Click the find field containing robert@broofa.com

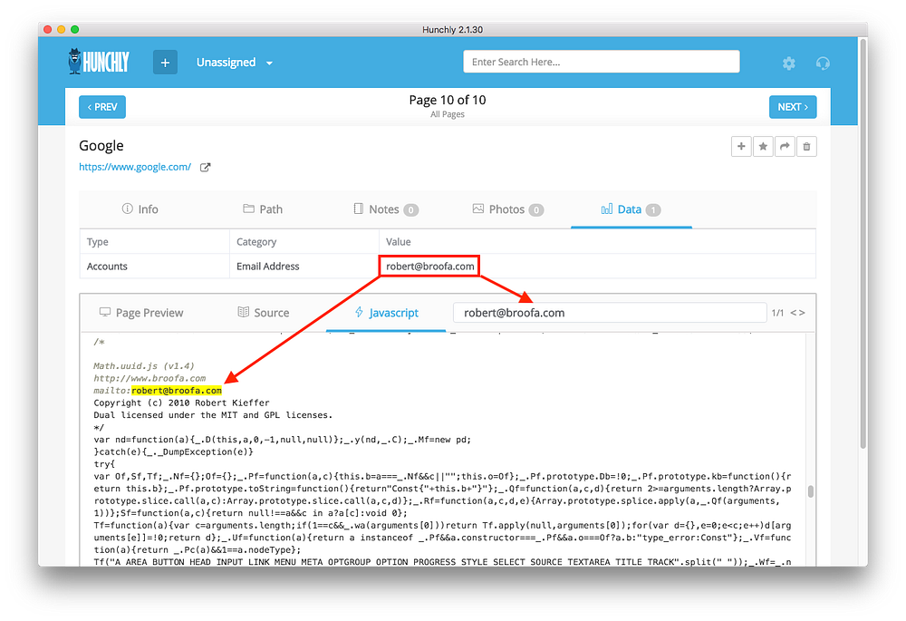click(x=610, y=313)
